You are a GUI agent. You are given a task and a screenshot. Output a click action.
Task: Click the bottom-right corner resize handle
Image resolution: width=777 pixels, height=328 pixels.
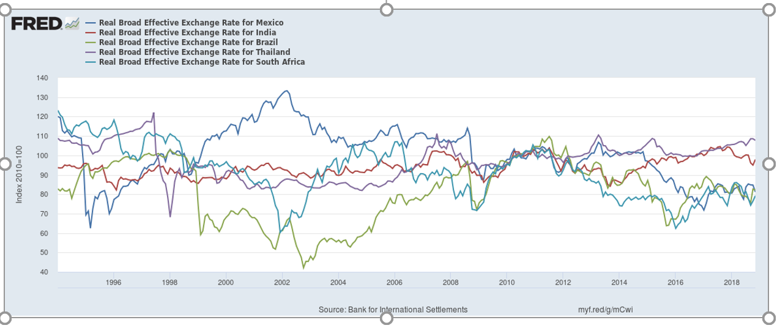click(x=770, y=318)
